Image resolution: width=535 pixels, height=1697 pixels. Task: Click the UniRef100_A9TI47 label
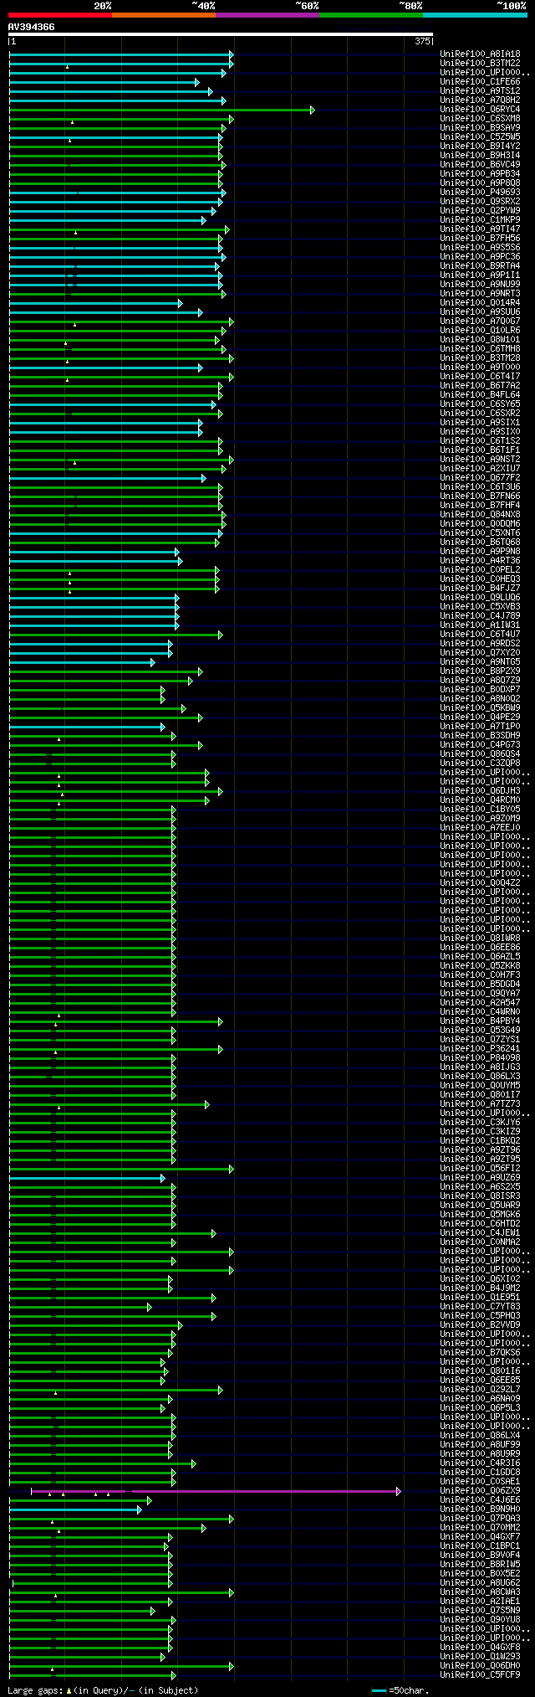(x=480, y=229)
